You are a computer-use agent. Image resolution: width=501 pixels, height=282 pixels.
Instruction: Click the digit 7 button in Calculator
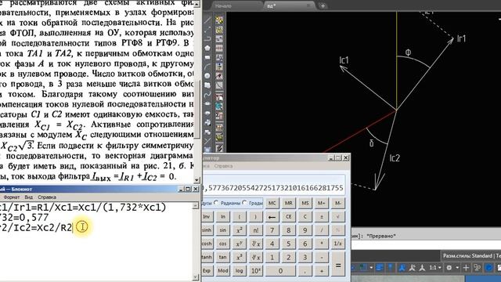(272, 230)
